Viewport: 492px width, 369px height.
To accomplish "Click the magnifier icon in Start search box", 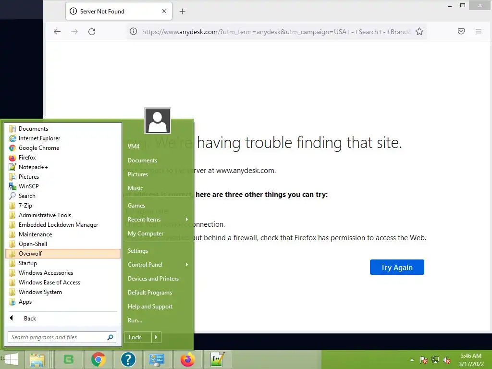I will click(110, 337).
